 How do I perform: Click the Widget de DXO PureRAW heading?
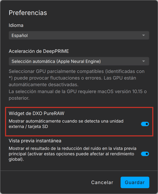click(37, 113)
